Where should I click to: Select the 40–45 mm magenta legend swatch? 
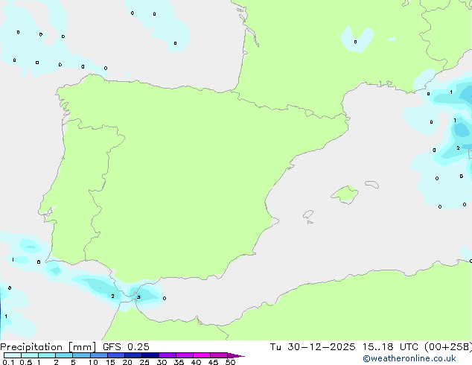point(202,355)
